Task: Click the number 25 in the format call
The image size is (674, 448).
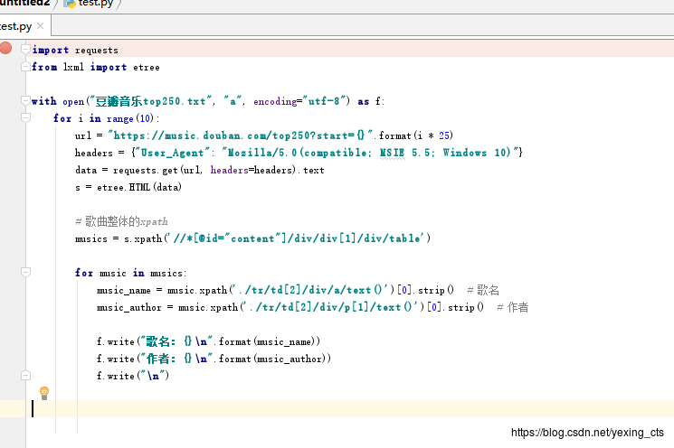Action: 443,135
